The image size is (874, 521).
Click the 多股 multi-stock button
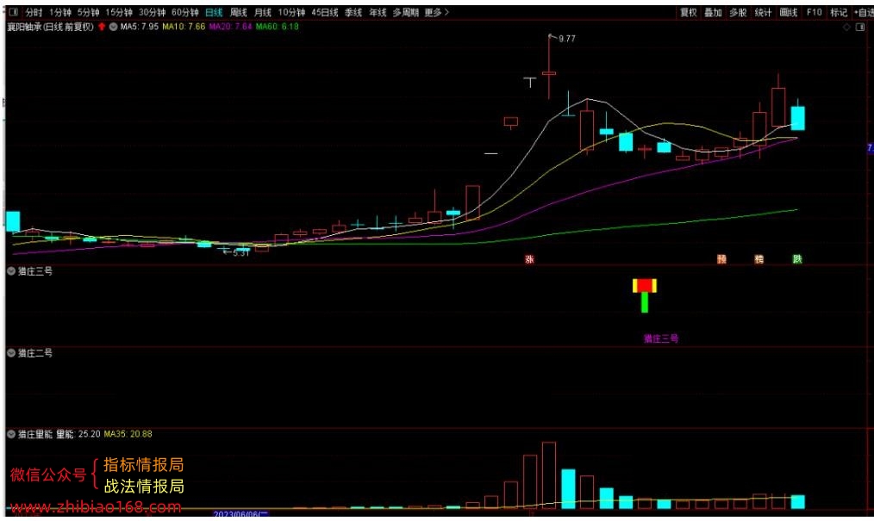click(738, 12)
